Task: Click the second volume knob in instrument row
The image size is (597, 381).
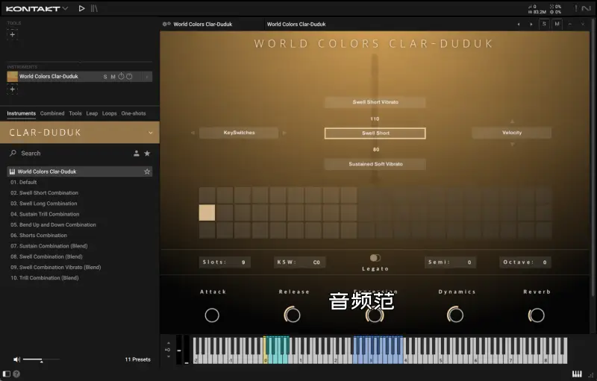Action: tap(129, 76)
